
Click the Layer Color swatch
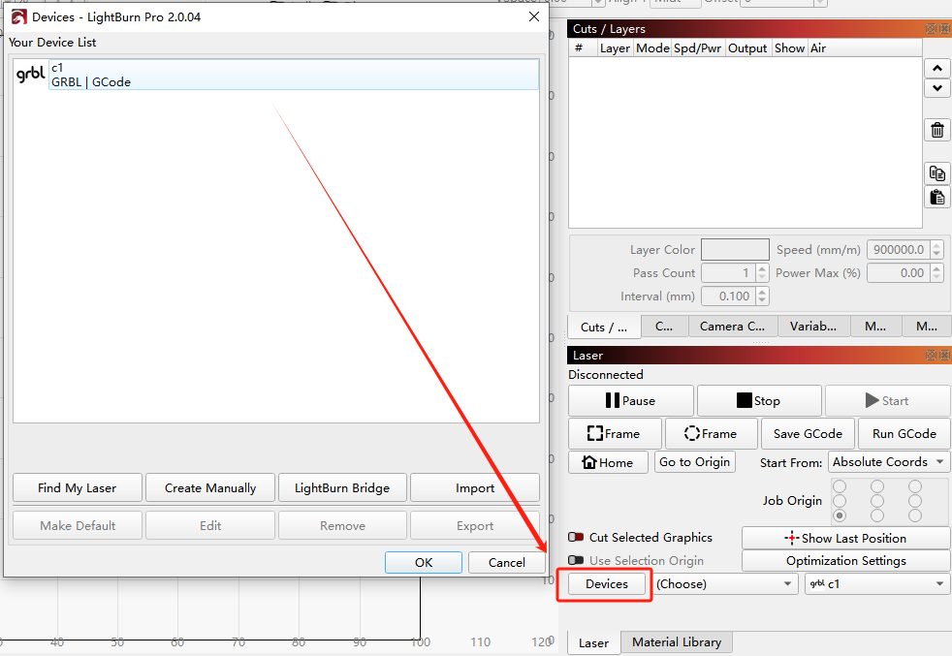pos(735,249)
